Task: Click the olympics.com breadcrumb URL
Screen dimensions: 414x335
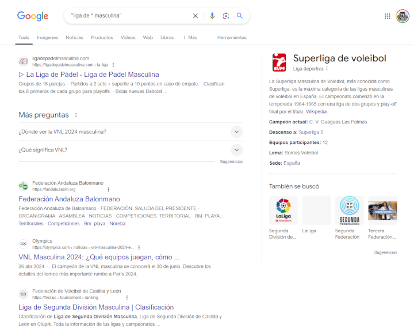Action: pos(83,247)
